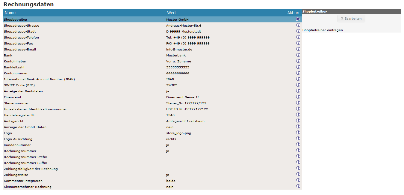Click value 'Amtsgericht Crailsheim'
The width and height of the screenshot is (404, 195).
coord(185,121)
